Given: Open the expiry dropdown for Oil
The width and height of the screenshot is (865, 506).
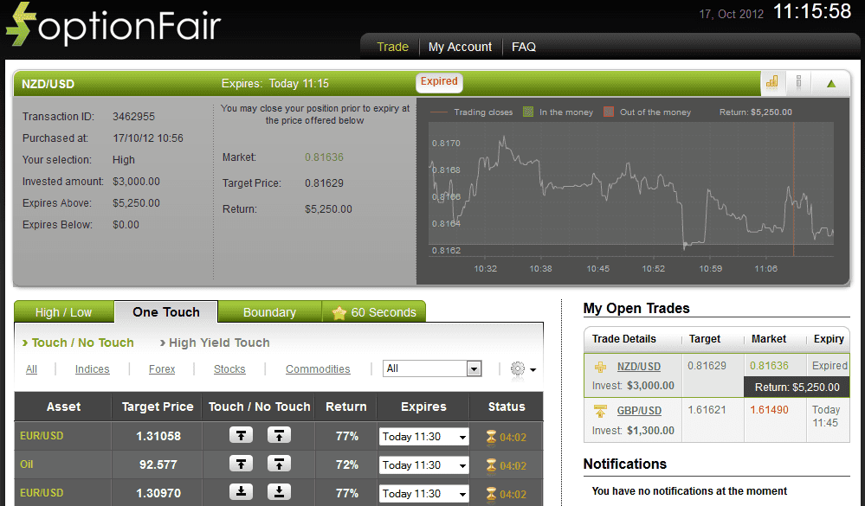Looking at the screenshot, I should pyautogui.click(x=423, y=464).
